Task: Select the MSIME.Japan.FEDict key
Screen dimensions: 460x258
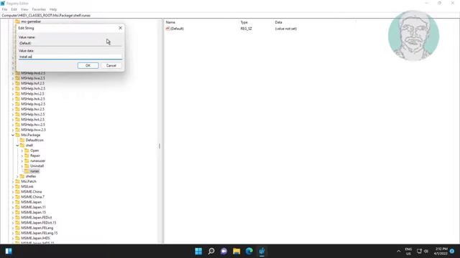Action: pyautogui.click(x=37, y=218)
